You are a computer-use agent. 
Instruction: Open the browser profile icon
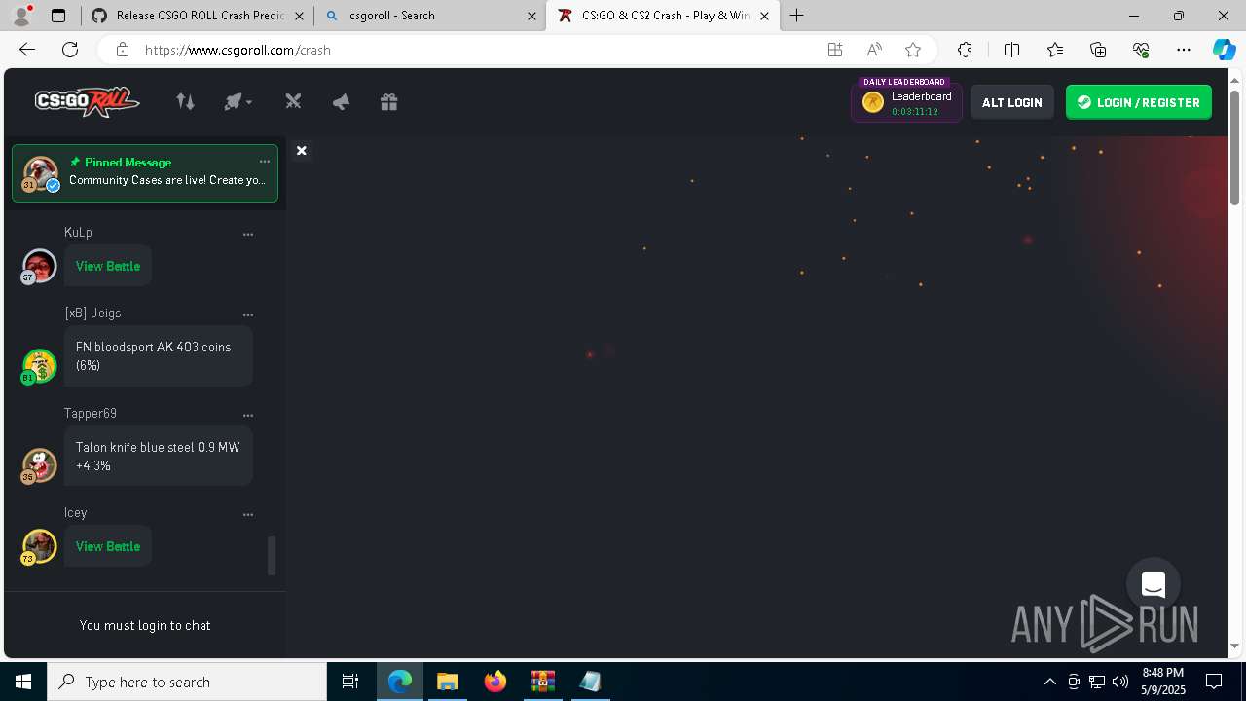21,16
